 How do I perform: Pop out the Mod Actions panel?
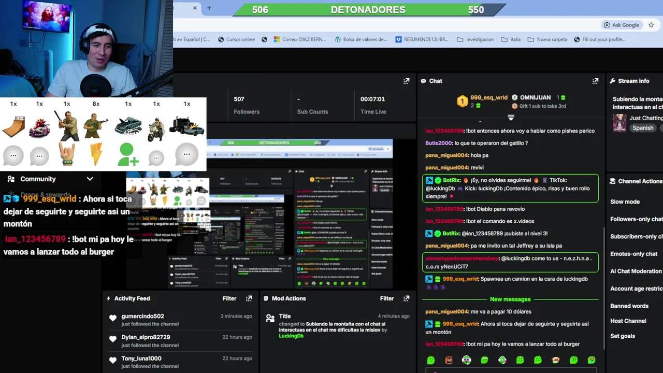point(407,298)
